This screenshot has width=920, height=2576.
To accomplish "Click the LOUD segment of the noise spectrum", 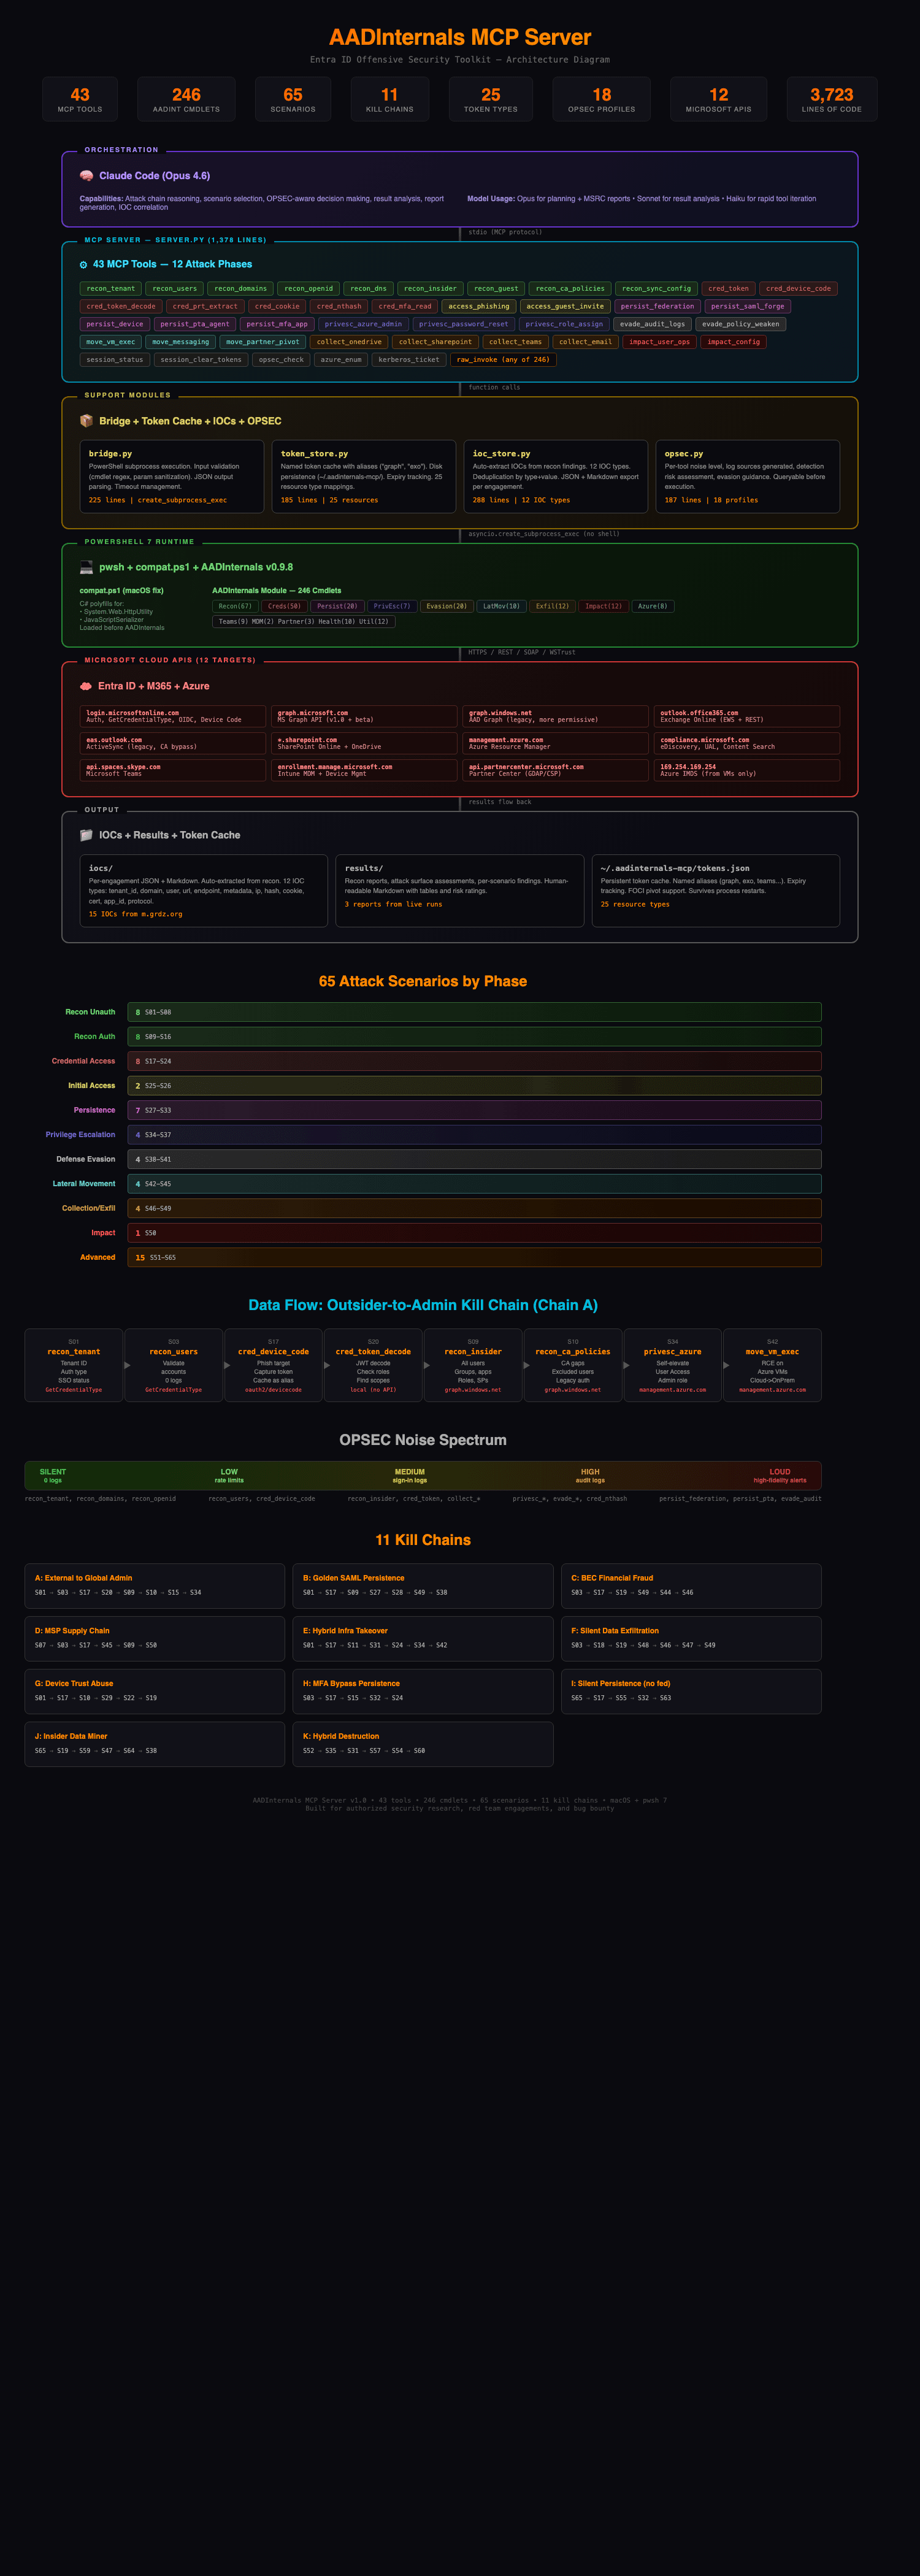I will tap(780, 1475).
